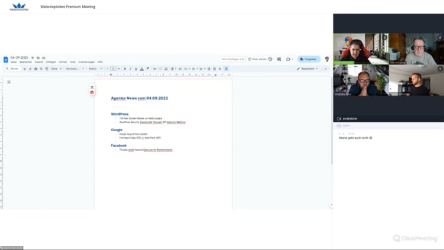Image resolution: width=444 pixels, height=250 pixels.
Task: Click the Websitepiloten logo
Action: click(x=19, y=7)
